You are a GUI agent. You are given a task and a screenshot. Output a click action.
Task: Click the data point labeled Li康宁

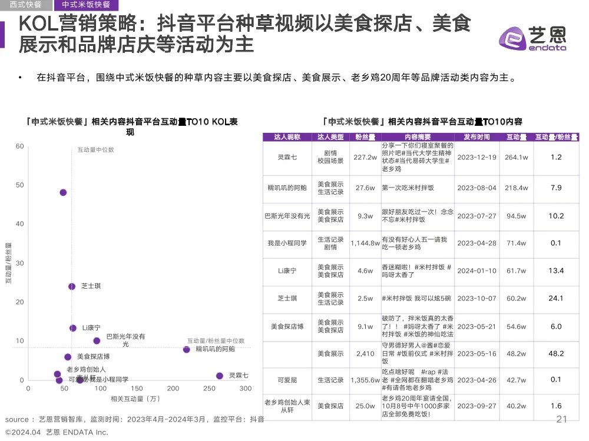tap(73, 328)
